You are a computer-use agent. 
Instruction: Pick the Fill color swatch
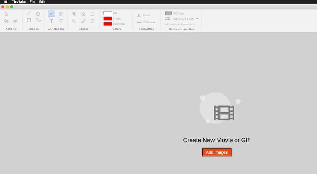[107, 13]
